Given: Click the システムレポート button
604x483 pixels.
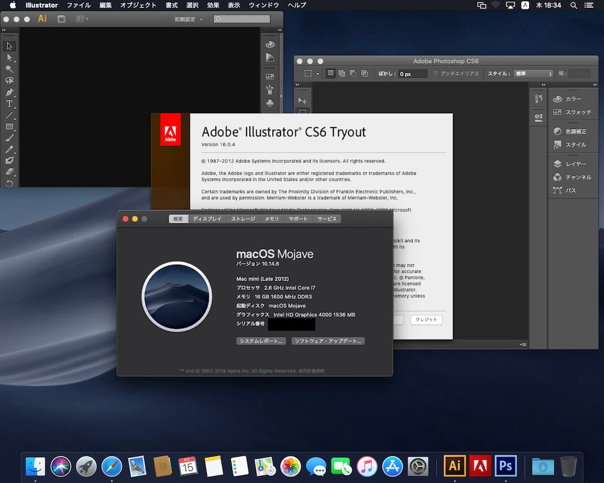Looking at the screenshot, I should (261, 341).
